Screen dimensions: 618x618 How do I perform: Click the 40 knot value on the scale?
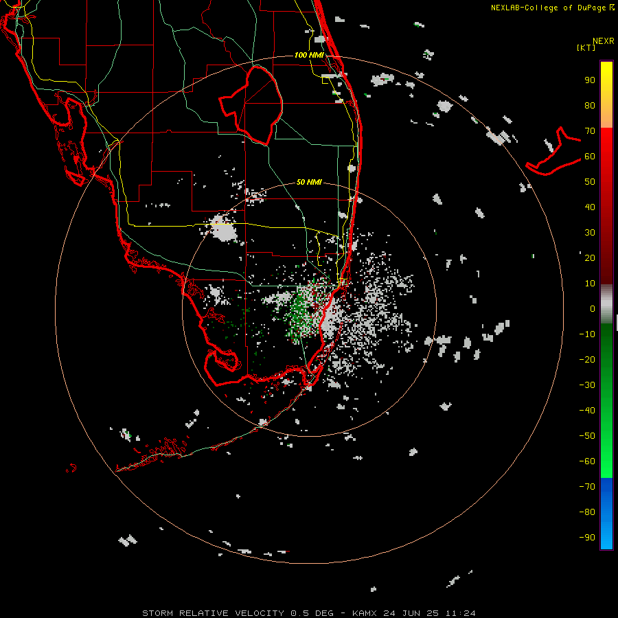coord(590,207)
